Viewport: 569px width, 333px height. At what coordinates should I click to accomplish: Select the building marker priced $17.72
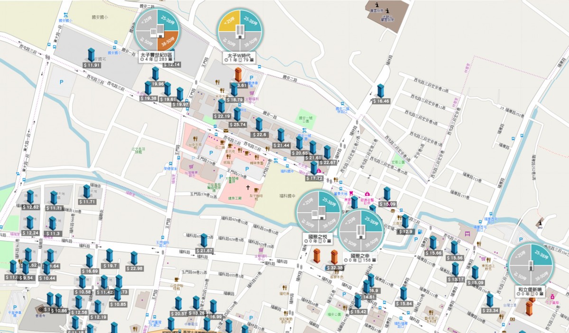[314, 168]
